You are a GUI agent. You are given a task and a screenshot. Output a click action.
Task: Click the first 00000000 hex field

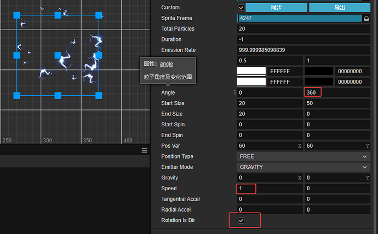point(353,71)
